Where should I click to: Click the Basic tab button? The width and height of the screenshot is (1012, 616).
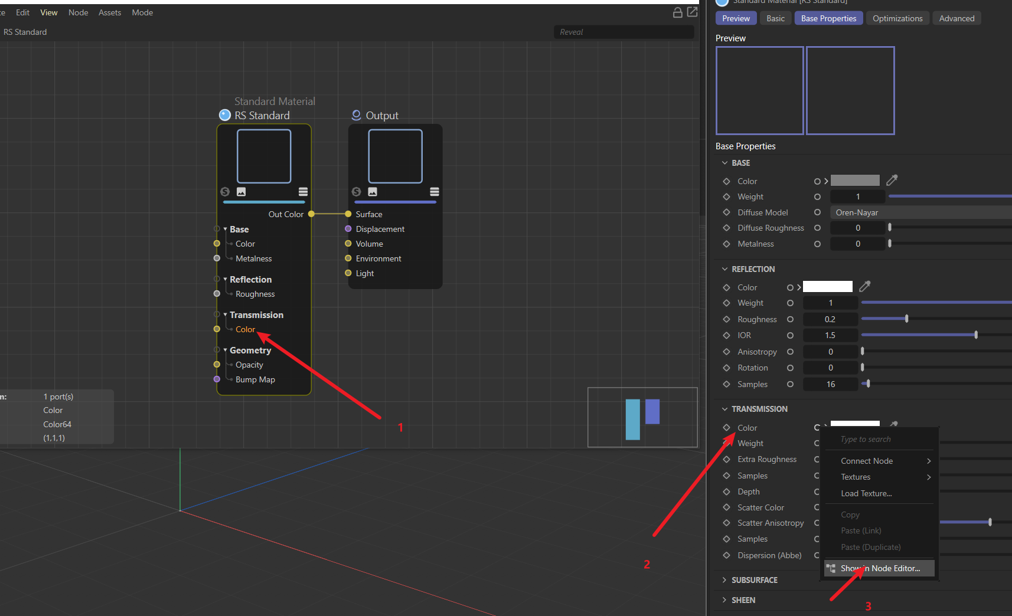(x=775, y=18)
